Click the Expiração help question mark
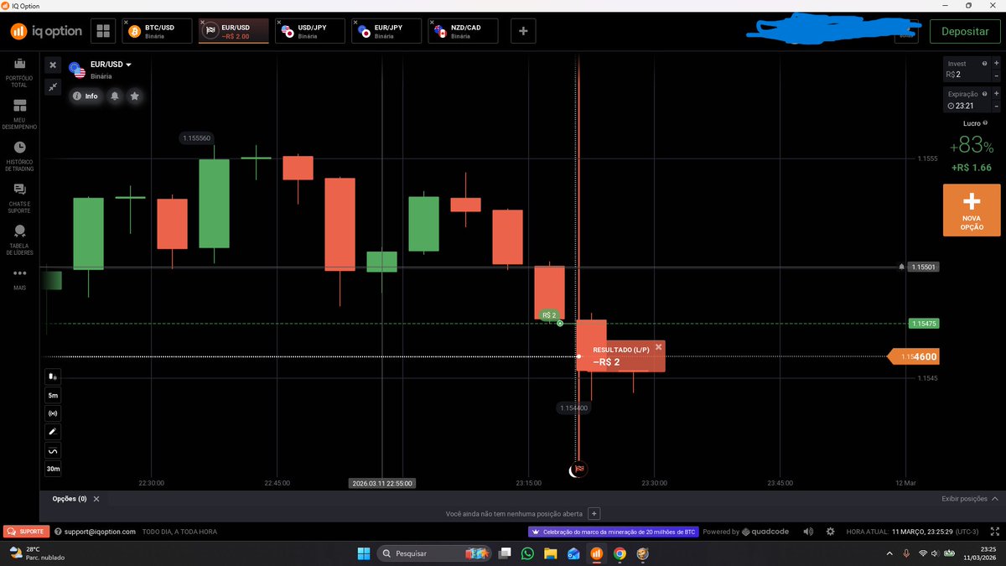Viewport: 1006px width, 566px height. coord(983,93)
